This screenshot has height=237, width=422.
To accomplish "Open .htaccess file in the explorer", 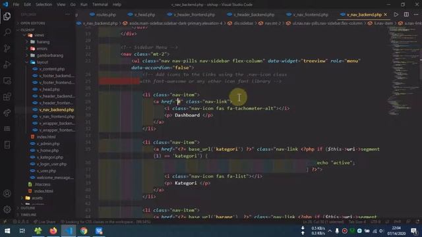I will coord(42,184).
